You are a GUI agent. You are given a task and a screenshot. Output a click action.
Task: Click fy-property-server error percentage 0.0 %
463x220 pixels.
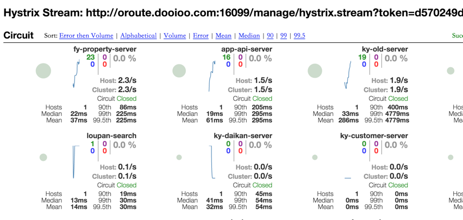pos(124,59)
